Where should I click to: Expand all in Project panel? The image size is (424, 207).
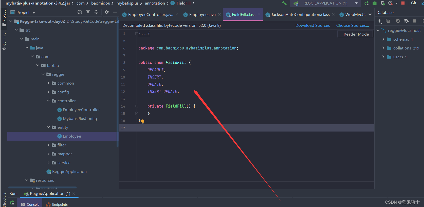coord(88,12)
